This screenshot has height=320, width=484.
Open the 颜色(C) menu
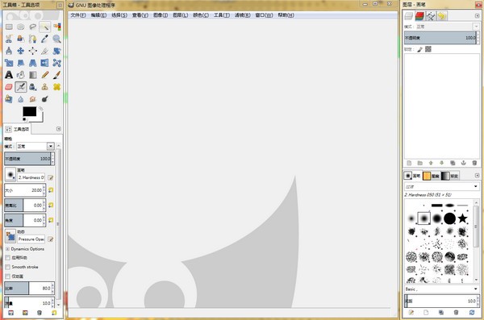[x=201, y=15]
